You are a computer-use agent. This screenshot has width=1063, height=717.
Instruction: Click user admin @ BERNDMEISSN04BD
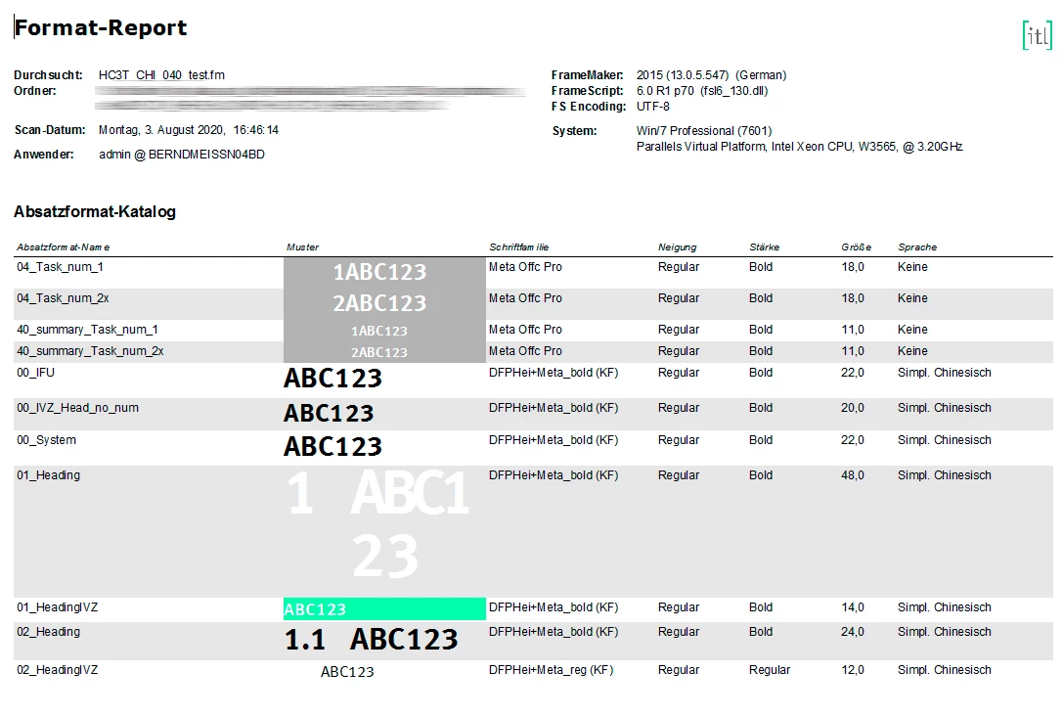coord(182,155)
